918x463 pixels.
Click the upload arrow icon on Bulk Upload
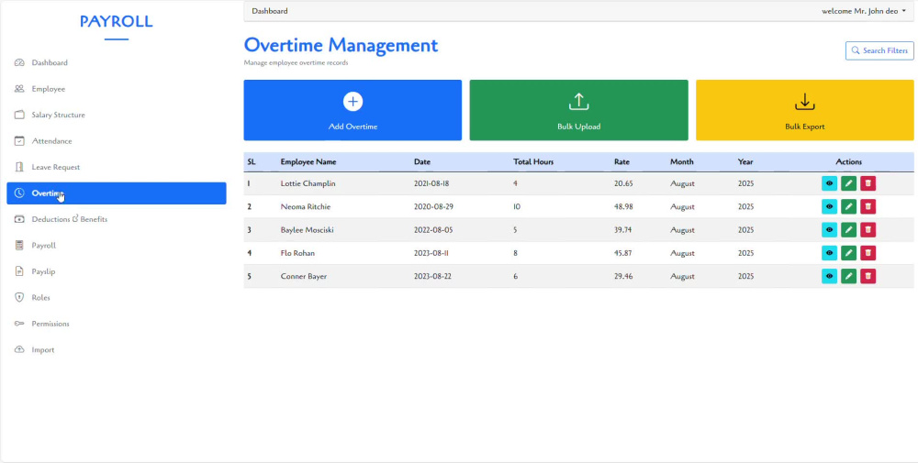pos(578,101)
